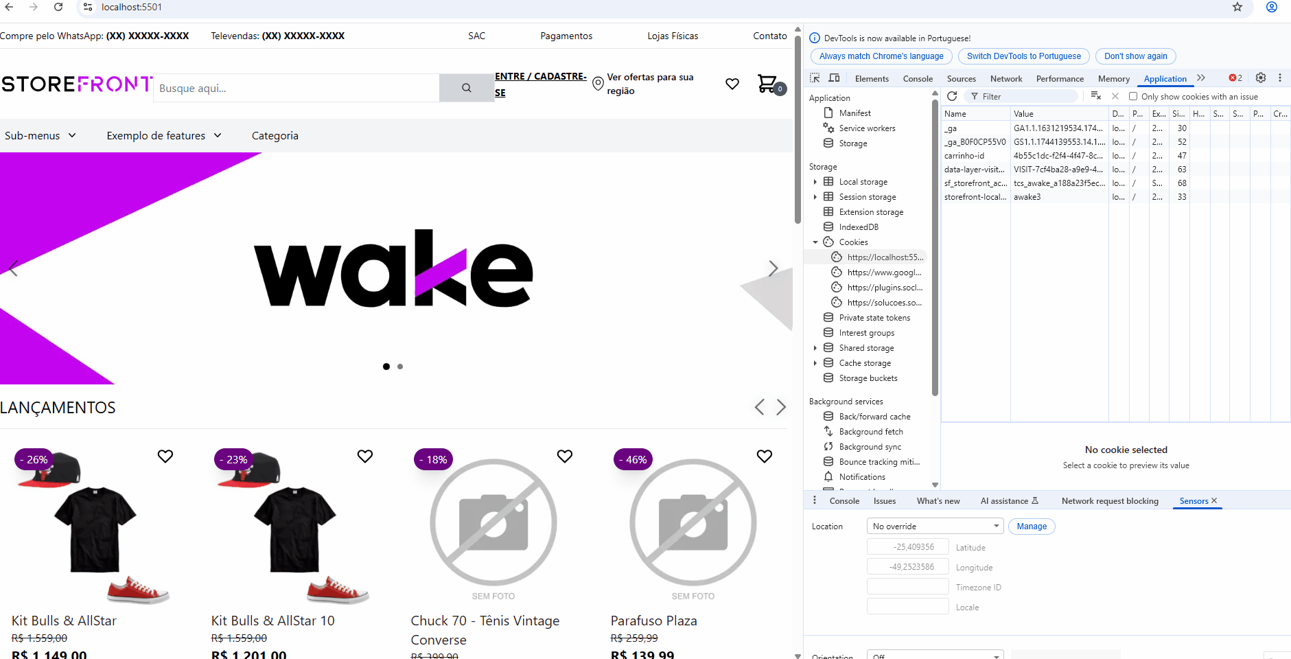Click the Busque aqui search field
Image resolution: width=1291 pixels, height=659 pixels.
tap(296, 88)
